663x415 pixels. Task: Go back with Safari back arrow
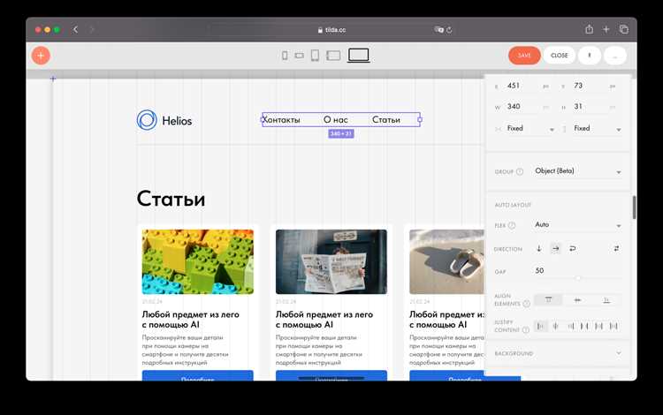coord(75,29)
